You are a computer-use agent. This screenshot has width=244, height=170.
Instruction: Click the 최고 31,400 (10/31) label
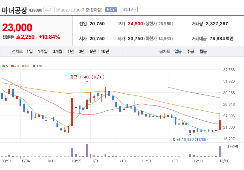87,77
